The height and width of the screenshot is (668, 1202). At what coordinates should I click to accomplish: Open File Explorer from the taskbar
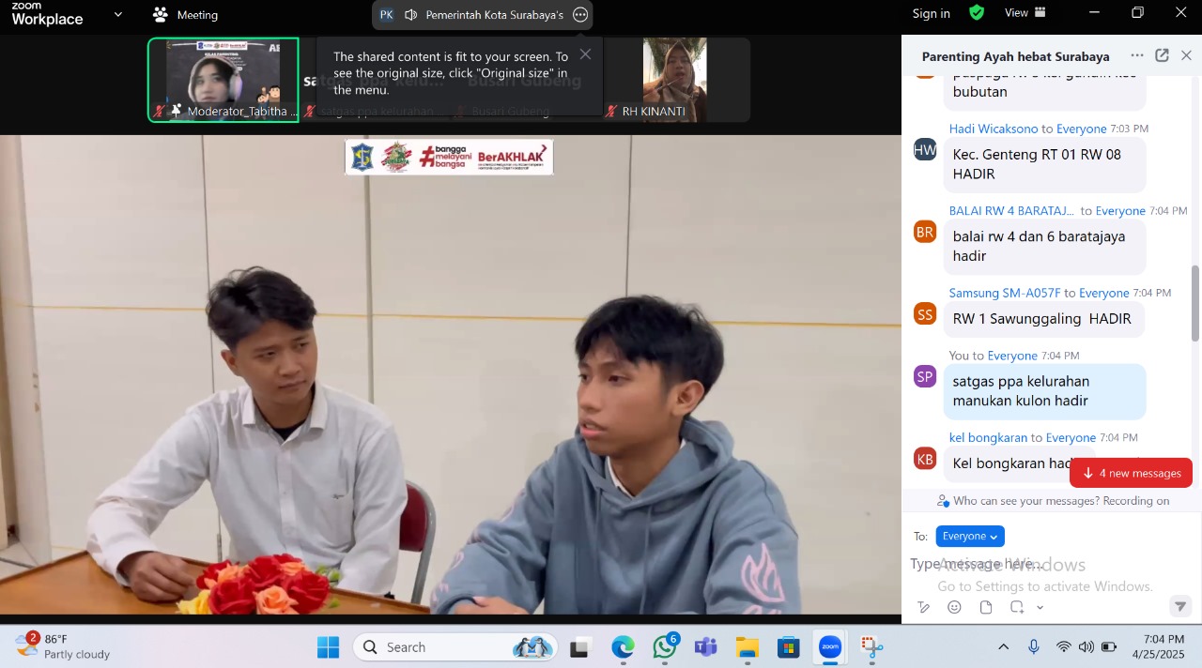(747, 647)
